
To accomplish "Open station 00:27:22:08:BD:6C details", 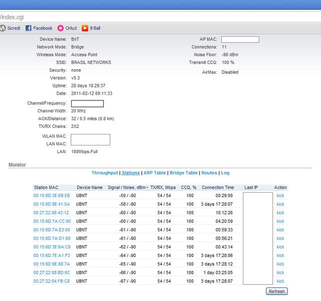I will (x=52, y=273).
